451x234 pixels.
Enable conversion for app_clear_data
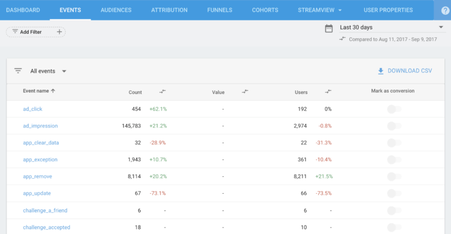[x=394, y=143]
